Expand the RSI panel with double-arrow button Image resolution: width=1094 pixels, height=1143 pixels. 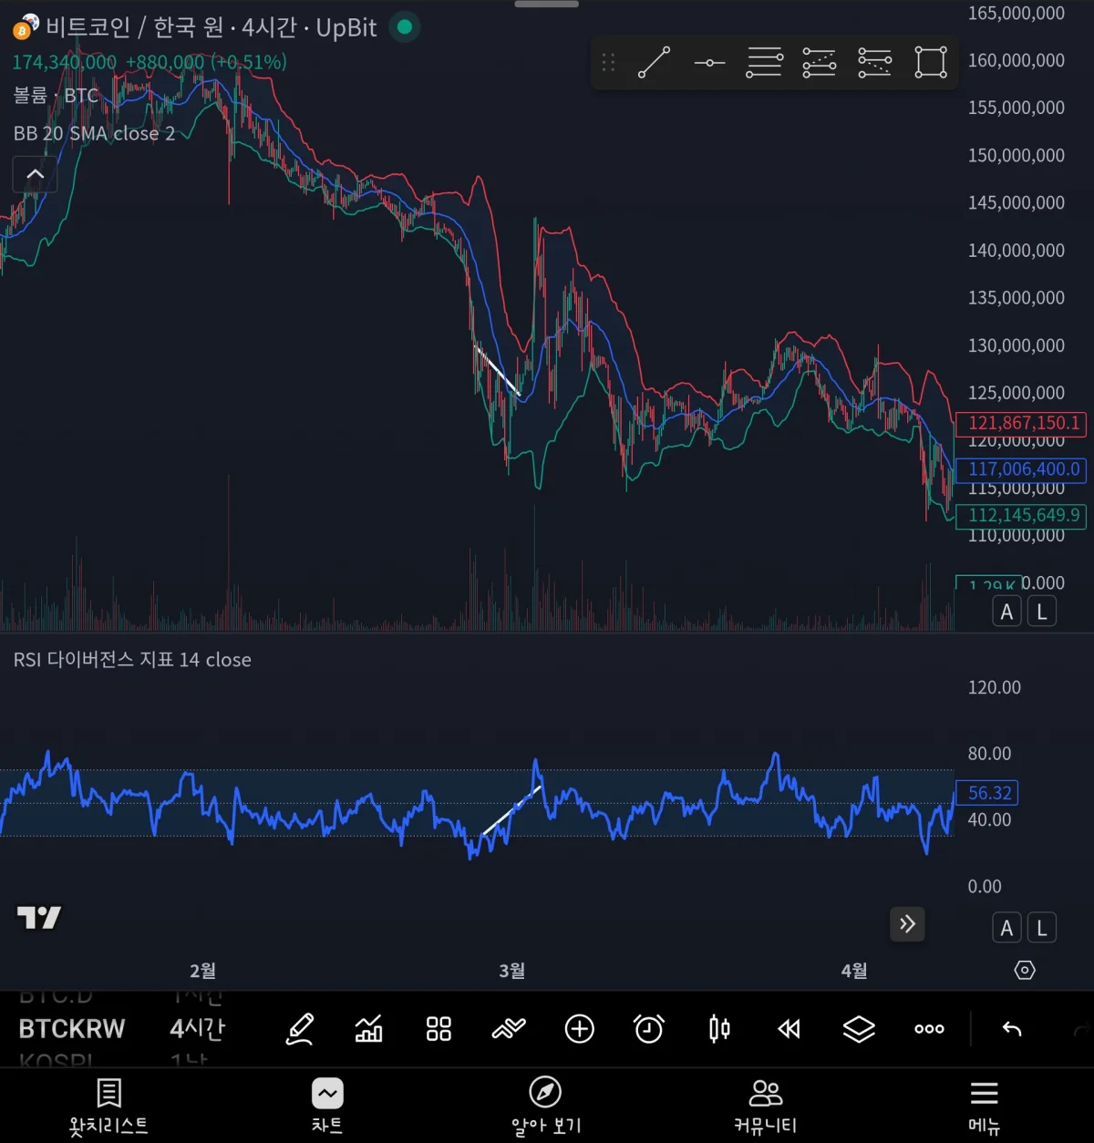point(907,924)
